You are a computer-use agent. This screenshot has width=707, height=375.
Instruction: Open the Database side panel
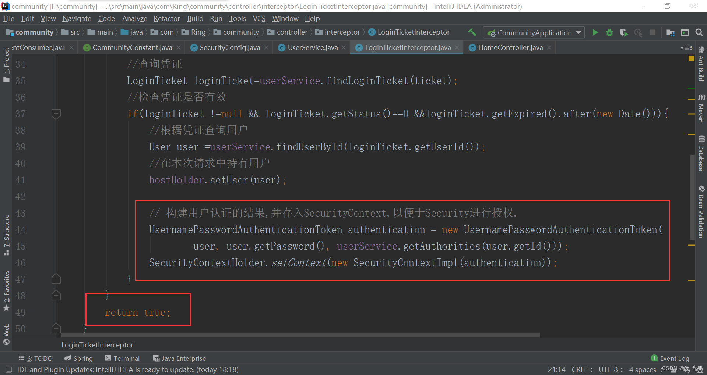[701, 154]
